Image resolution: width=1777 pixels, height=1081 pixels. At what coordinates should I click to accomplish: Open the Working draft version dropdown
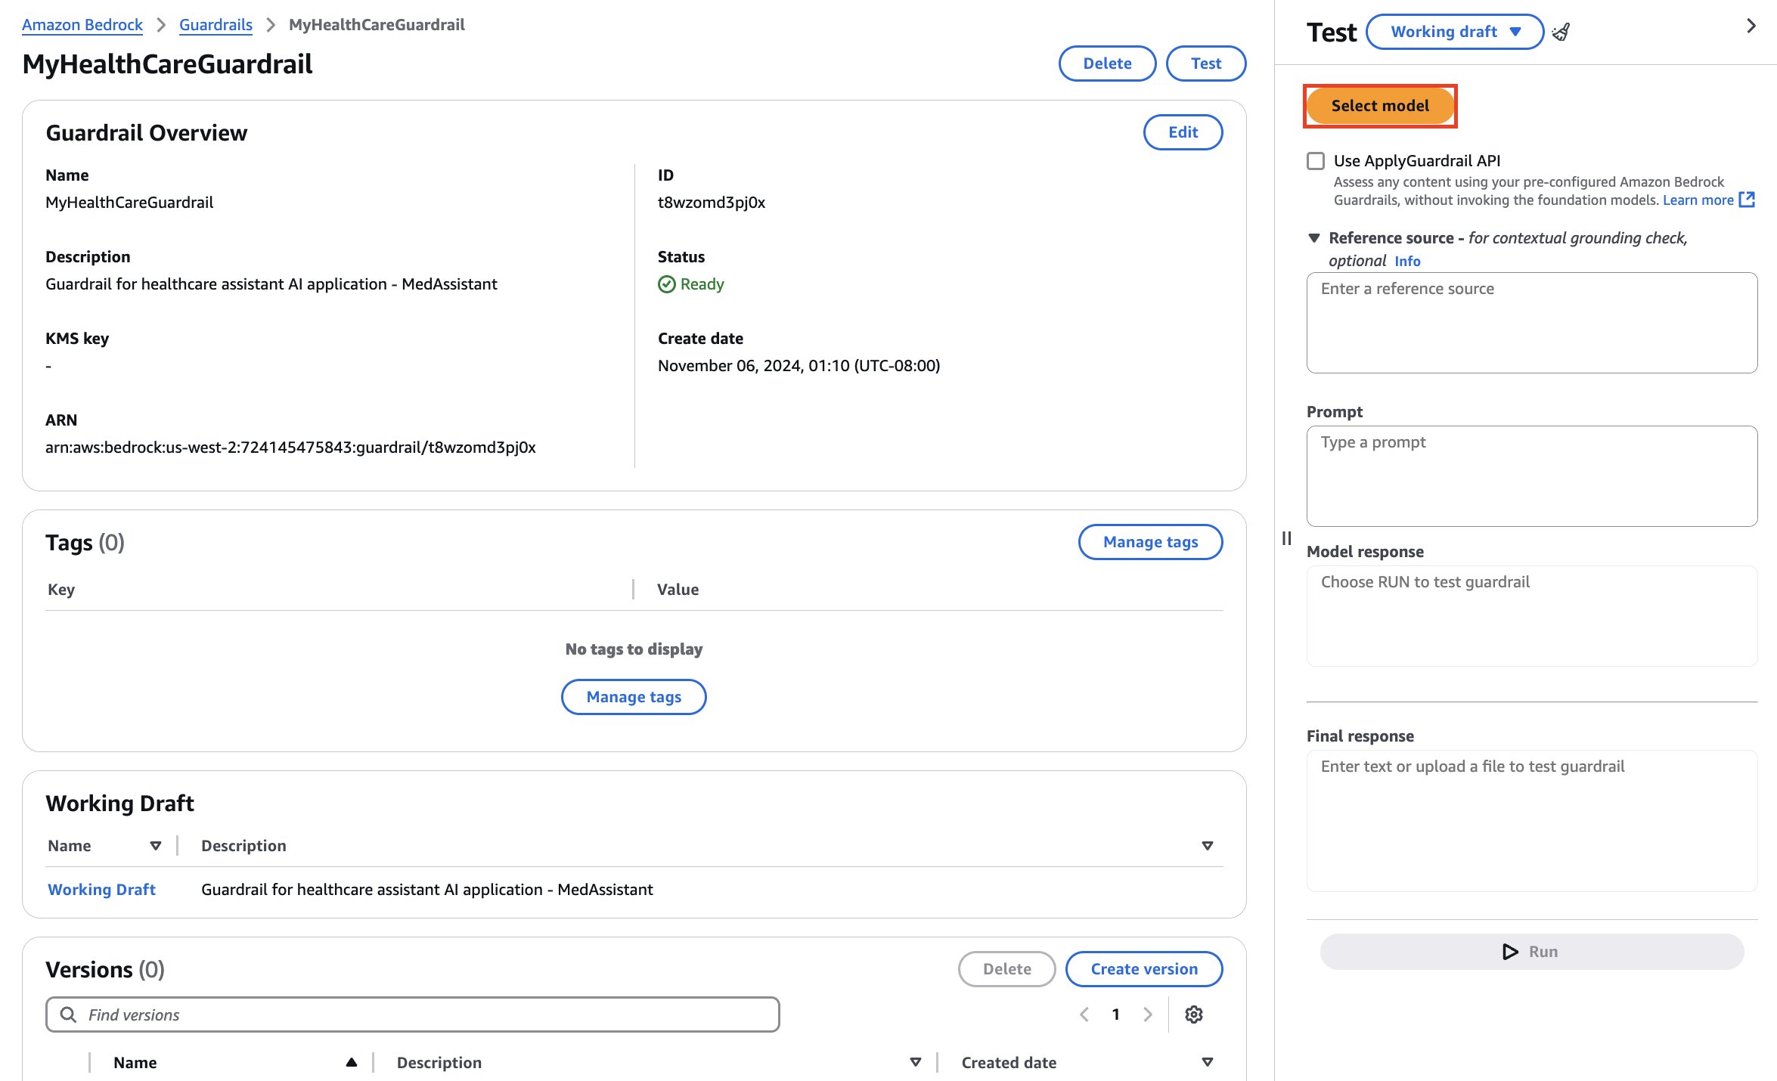point(1455,32)
